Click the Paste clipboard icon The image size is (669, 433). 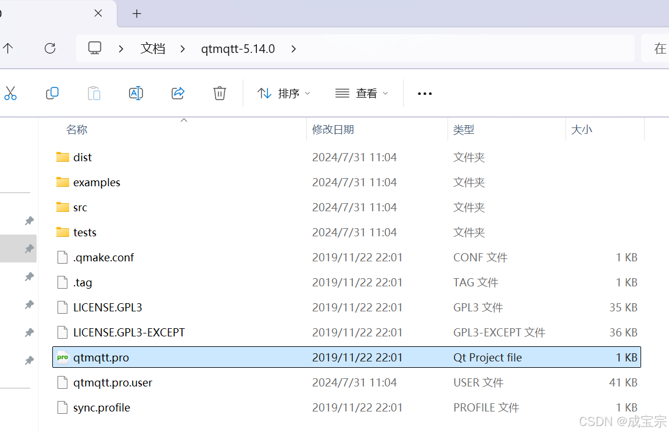click(x=94, y=93)
